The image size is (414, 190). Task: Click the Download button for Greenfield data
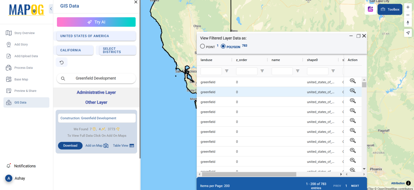70,146
